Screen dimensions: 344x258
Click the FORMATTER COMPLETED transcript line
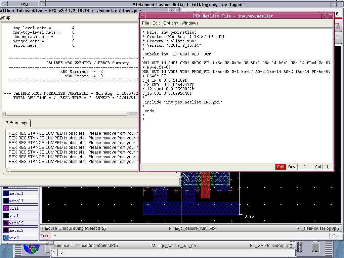tap(71, 93)
